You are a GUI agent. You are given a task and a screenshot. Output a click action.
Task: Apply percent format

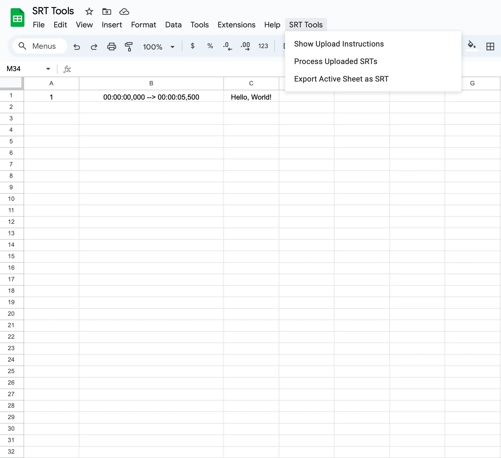[210, 46]
